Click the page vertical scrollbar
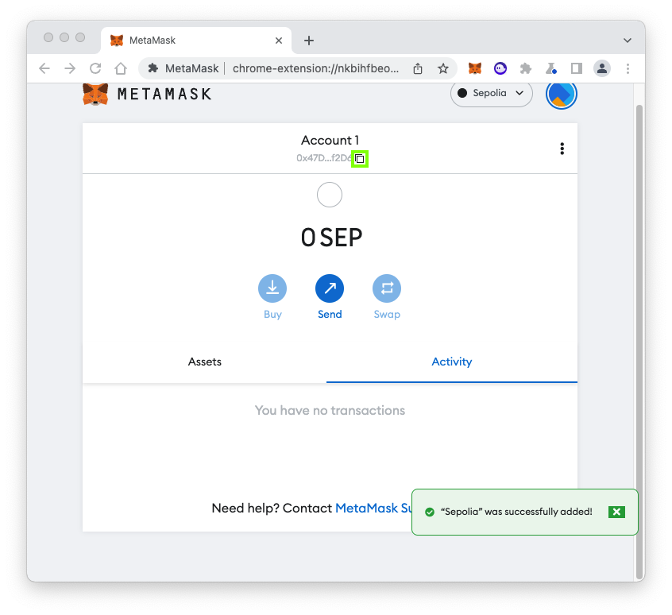The width and height of the screenshot is (672, 615). click(x=639, y=342)
